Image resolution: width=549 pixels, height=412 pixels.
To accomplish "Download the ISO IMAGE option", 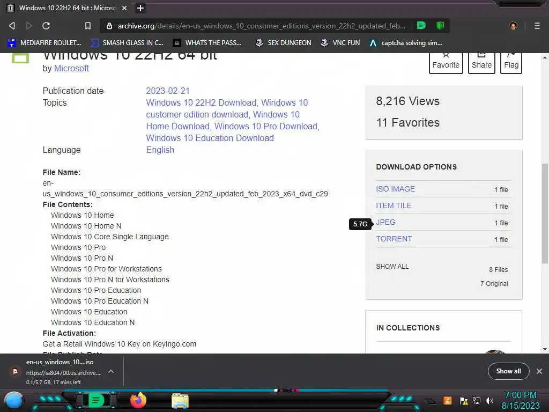I will pos(395,189).
